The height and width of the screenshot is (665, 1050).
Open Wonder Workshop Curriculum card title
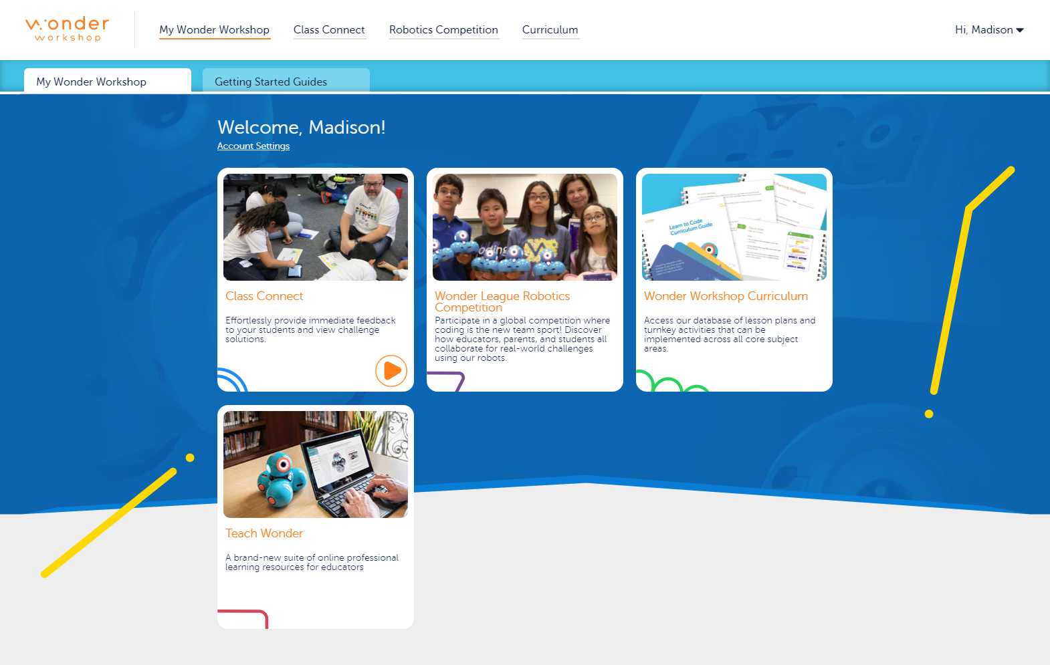point(726,296)
